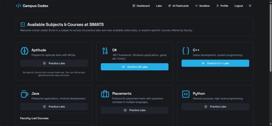Click graduation cap icon in Enroll C# button
The width and height of the screenshot is (272, 126).
123,67
